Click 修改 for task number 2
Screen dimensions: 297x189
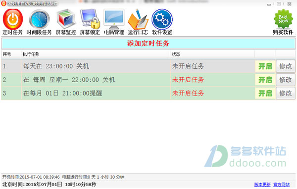point(286,80)
